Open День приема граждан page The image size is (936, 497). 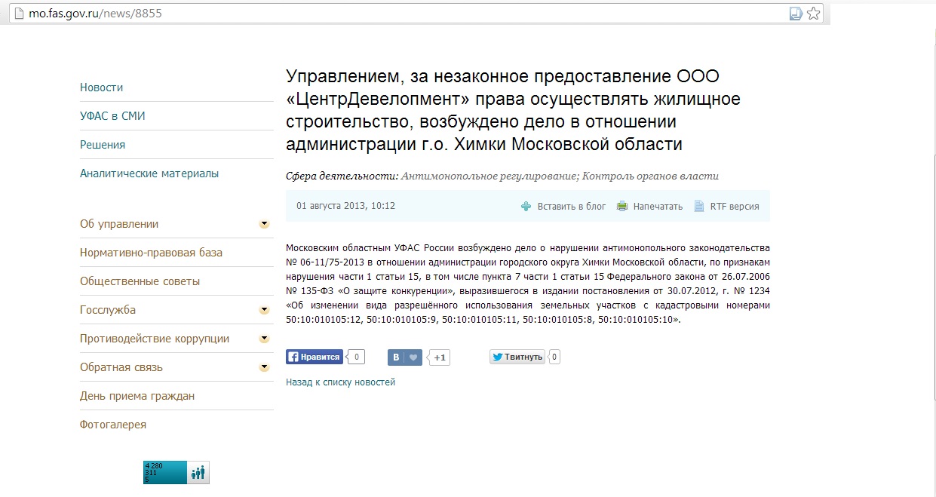click(137, 396)
